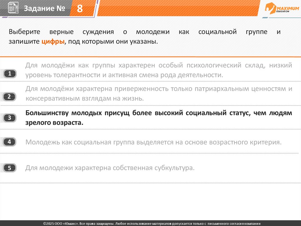
Task: Click the bold statement about высокий социальный статус
Action: pyautogui.click(x=158, y=118)
